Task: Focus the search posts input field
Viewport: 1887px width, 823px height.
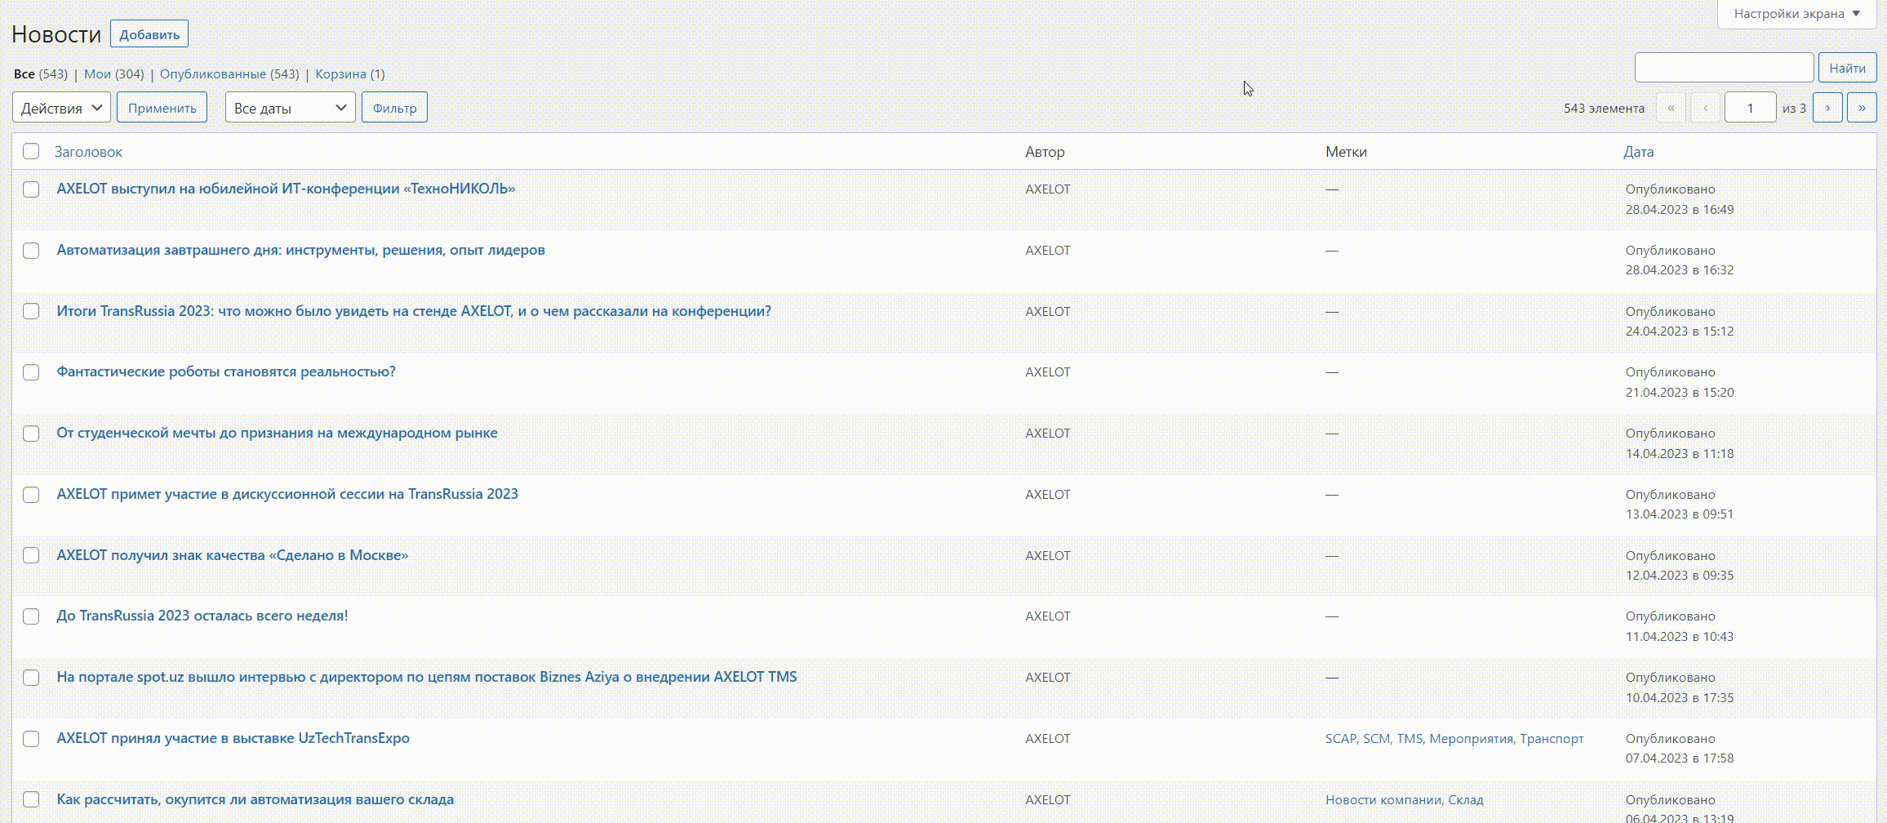Action: 1724,68
